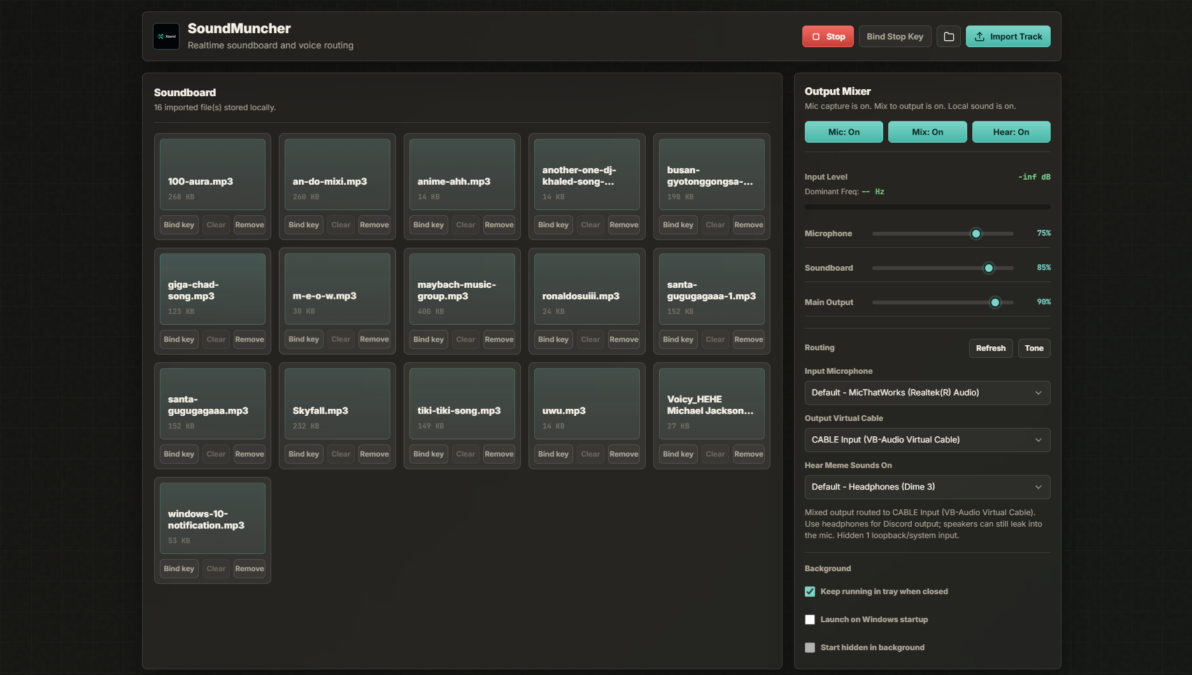This screenshot has height=675, width=1192.
Task: Import a new track
Action: (1008, 36)
